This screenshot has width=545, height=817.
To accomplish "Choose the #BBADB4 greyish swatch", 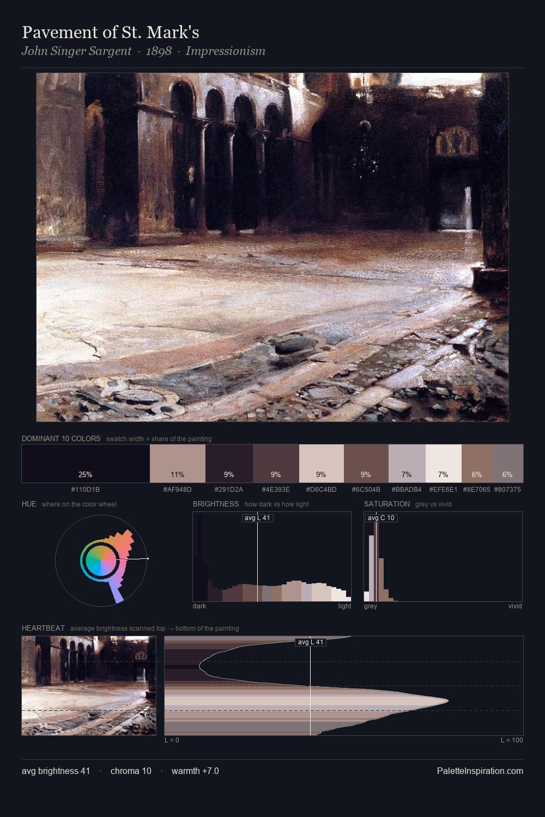I will tap(407, 464).
